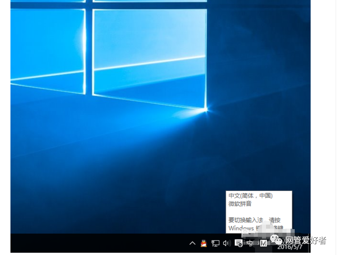Open the QQ penguin tray icon
The height and width of the screenshot is (255, 337).
pyautogui.click(x=204, y=243)
